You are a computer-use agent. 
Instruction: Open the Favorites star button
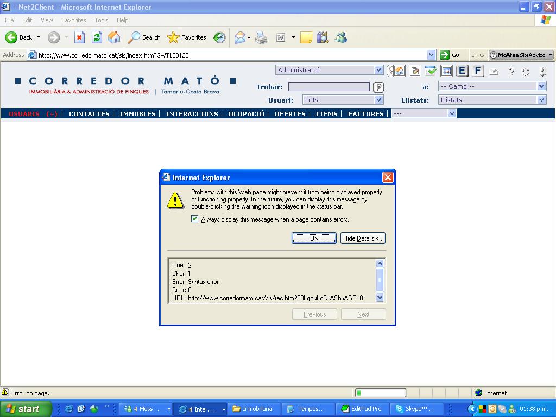click(x=187, y=37)
